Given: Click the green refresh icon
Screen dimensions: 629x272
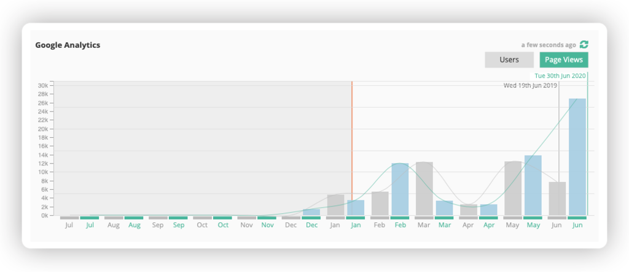Looking at the screenshot, I should [x=584, y=45].
